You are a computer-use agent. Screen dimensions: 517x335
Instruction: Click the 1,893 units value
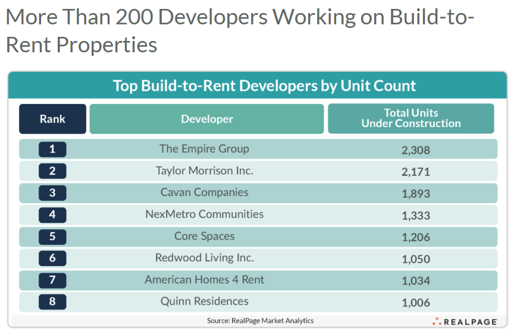click(416, 194)
